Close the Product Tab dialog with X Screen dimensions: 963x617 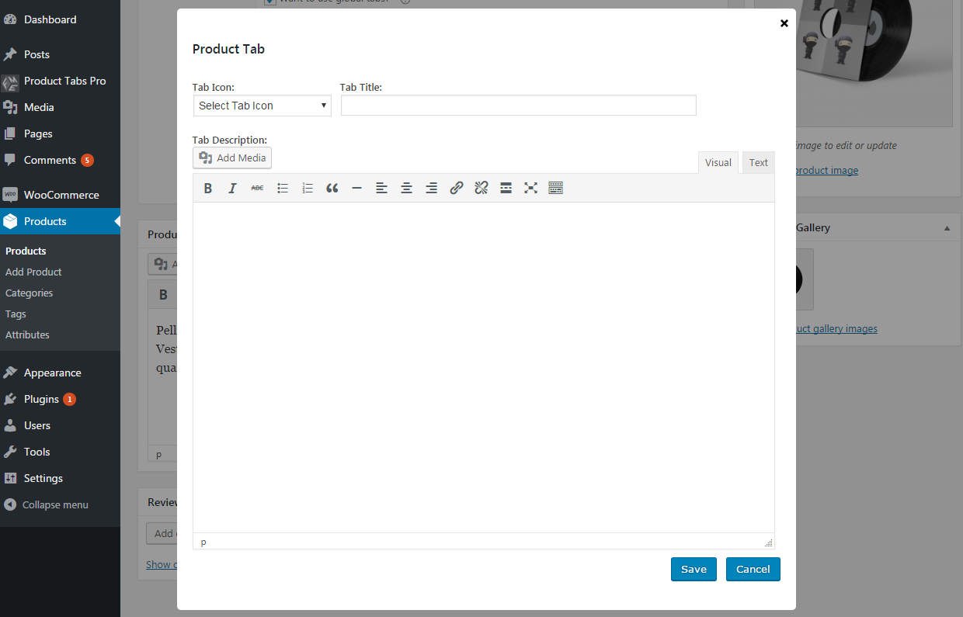pyautogui.click(x=784, y=23)
